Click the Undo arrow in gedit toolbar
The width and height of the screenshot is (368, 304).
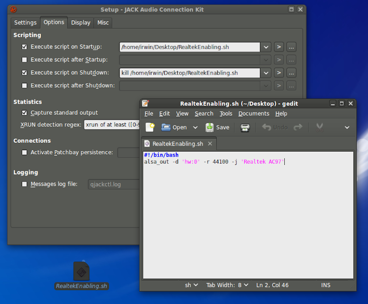pyautogui.click(x=267, y=127)
